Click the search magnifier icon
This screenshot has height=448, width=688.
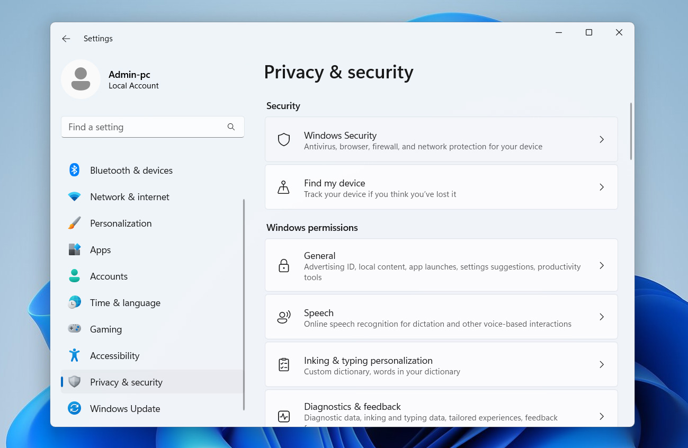(231, 127)
